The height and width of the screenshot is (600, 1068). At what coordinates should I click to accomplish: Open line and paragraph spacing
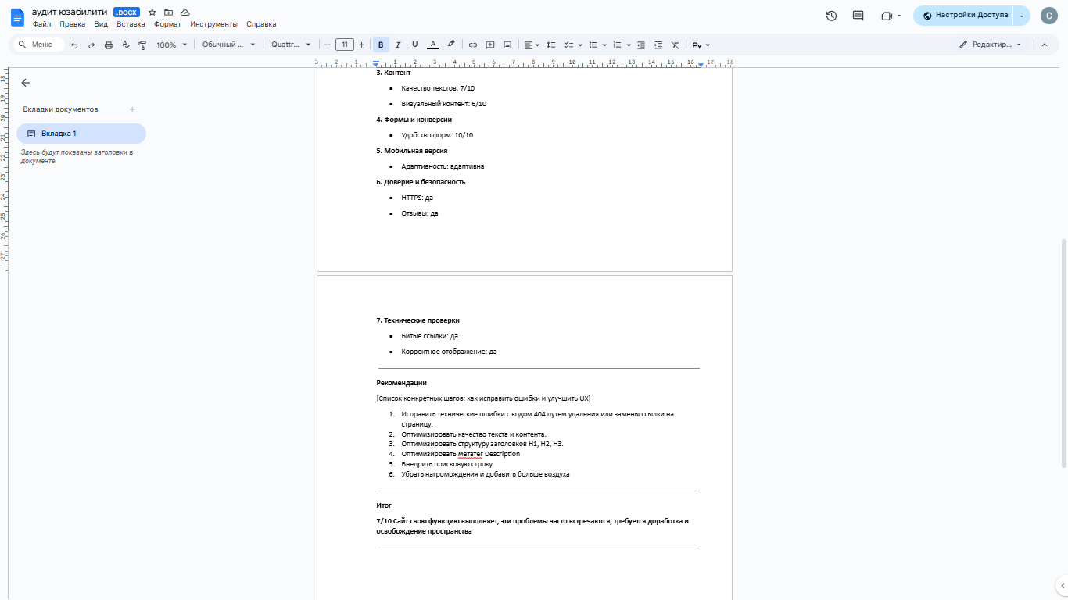coord(551,45)
